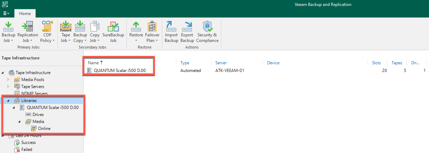Switch to the Home ribbon tab
Screen dimensions: 429x153
tap(25, 14)
